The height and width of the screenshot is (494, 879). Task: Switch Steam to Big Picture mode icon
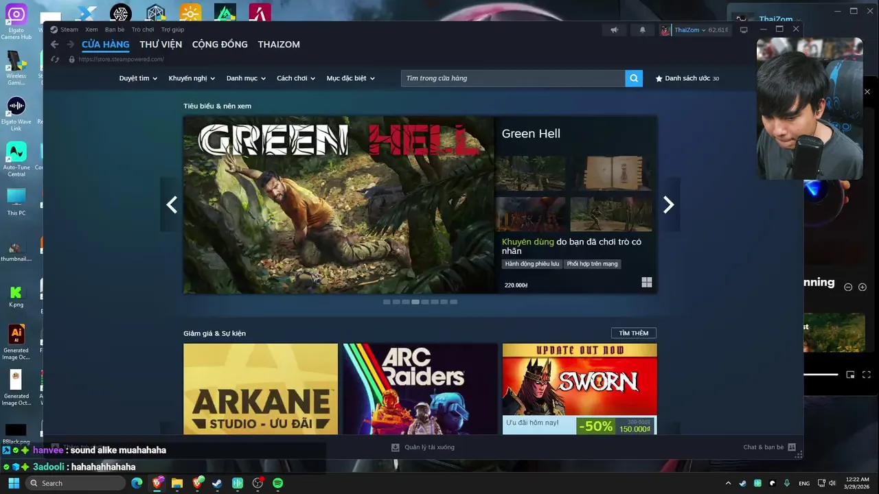[x=744, y=30]
